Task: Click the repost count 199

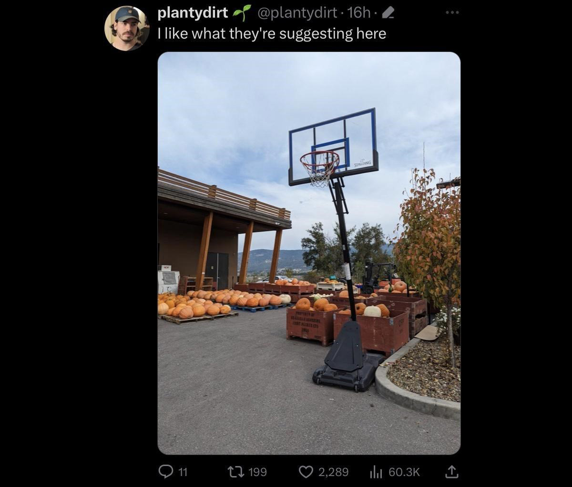Action: pos(258,472)
